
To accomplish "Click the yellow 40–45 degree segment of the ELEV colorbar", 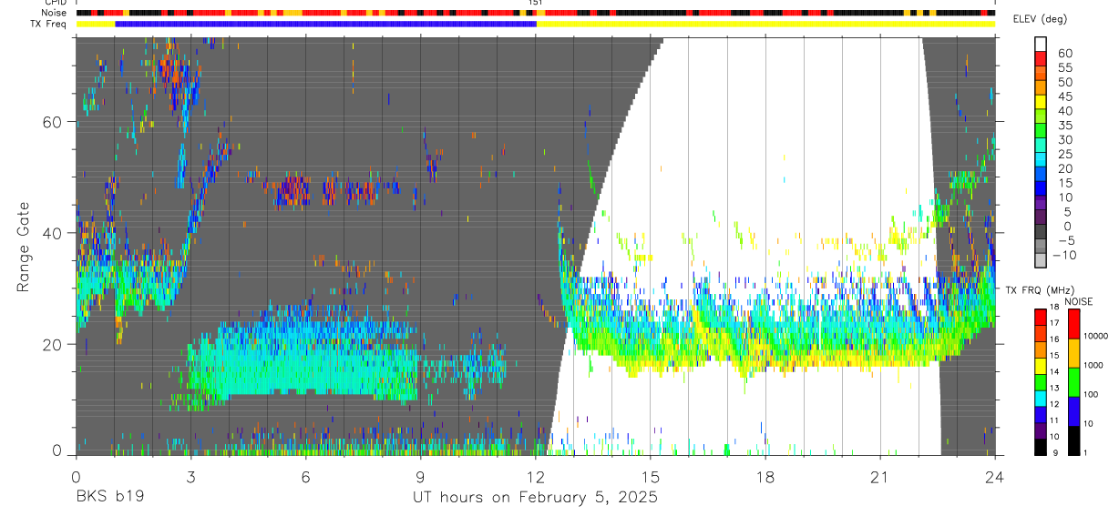I will (1041, 103).
